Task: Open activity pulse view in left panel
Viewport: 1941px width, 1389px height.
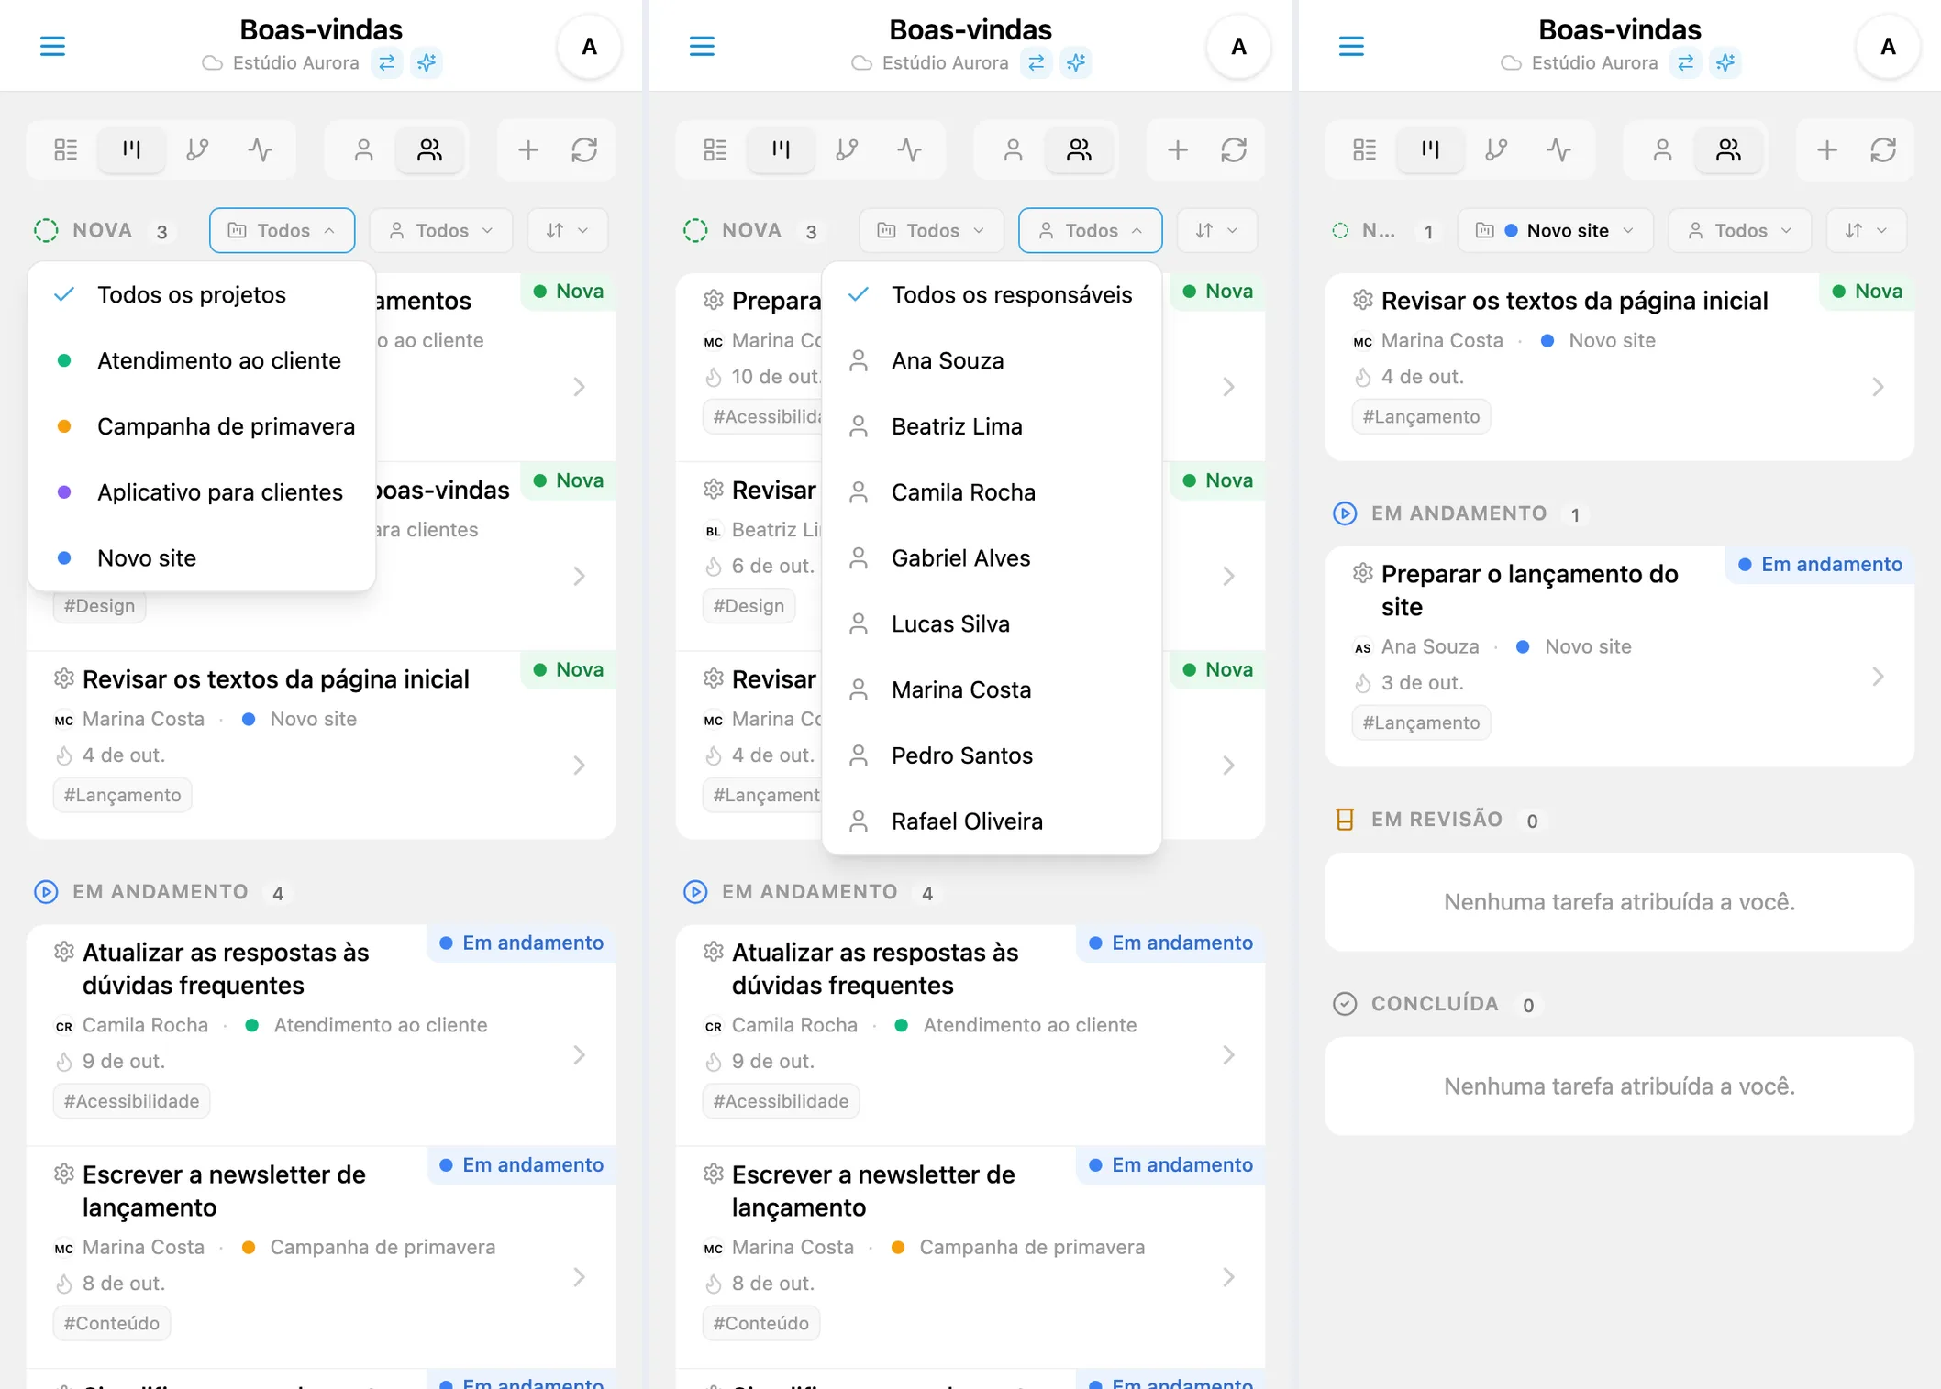Action: click(x=261, y=149)
